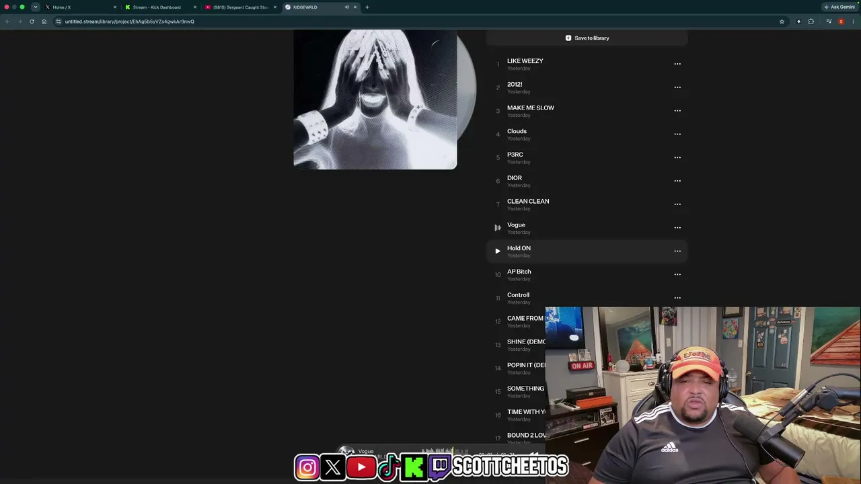Open the browser home page
Image resolution: width=861 pixels, height=484 pixels.
click(44, 22)
